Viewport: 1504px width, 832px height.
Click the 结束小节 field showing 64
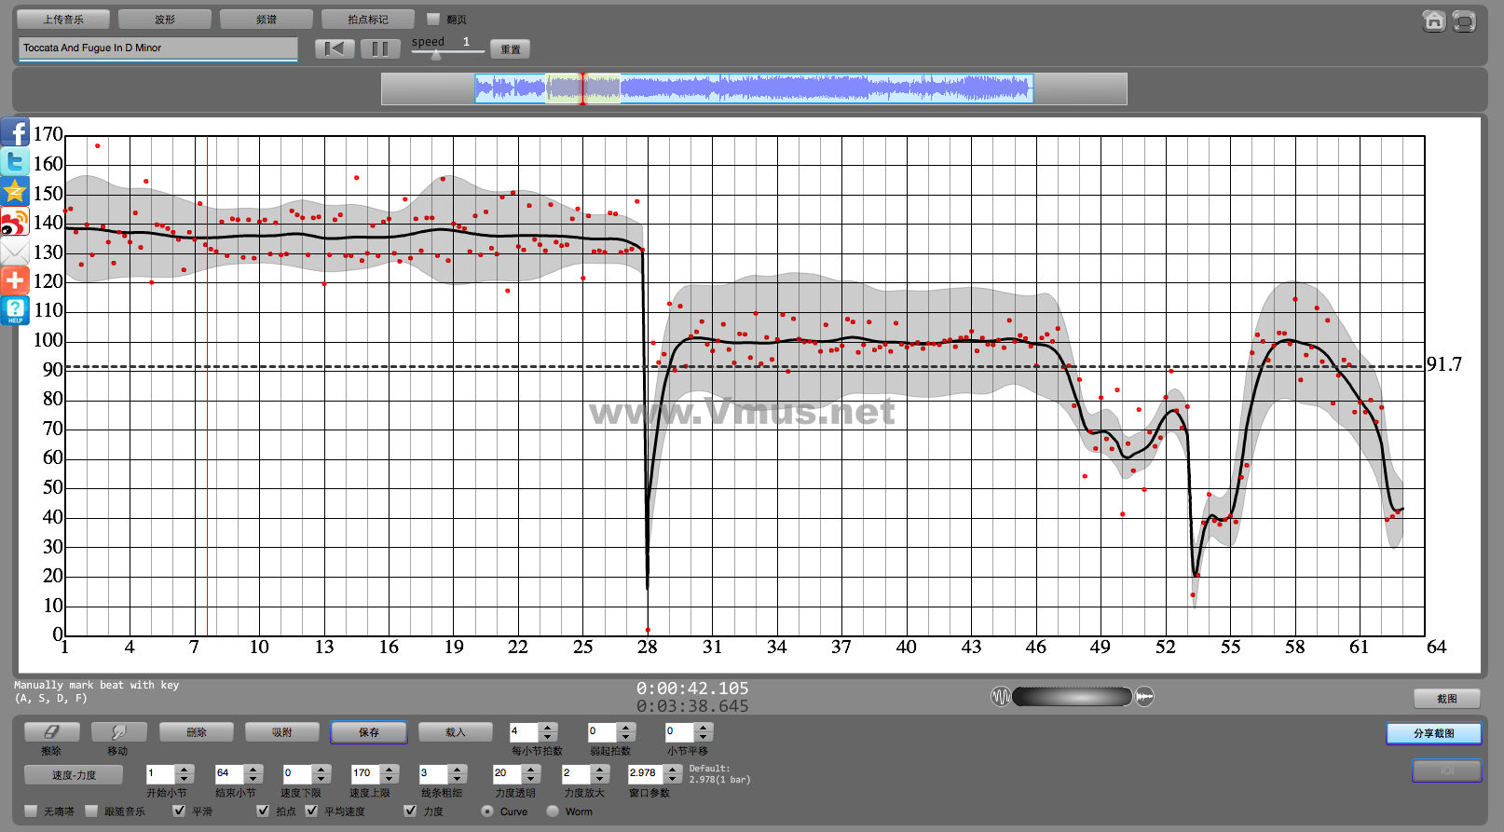point(230,773)
